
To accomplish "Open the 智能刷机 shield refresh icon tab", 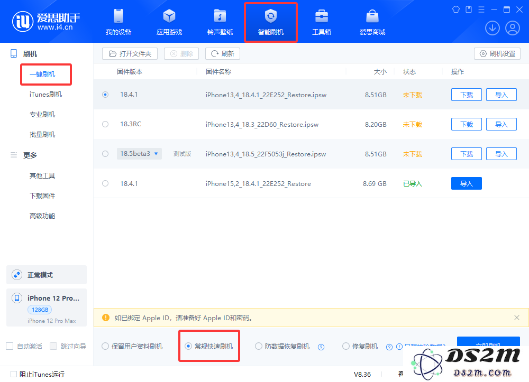I will tap(270, 22).
